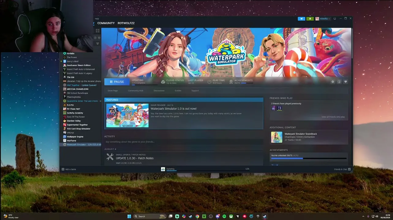Select MECCHA CHAMELEON in the library
The height and width of the screenshot is (220, 393).
click(x=80, y=89)
